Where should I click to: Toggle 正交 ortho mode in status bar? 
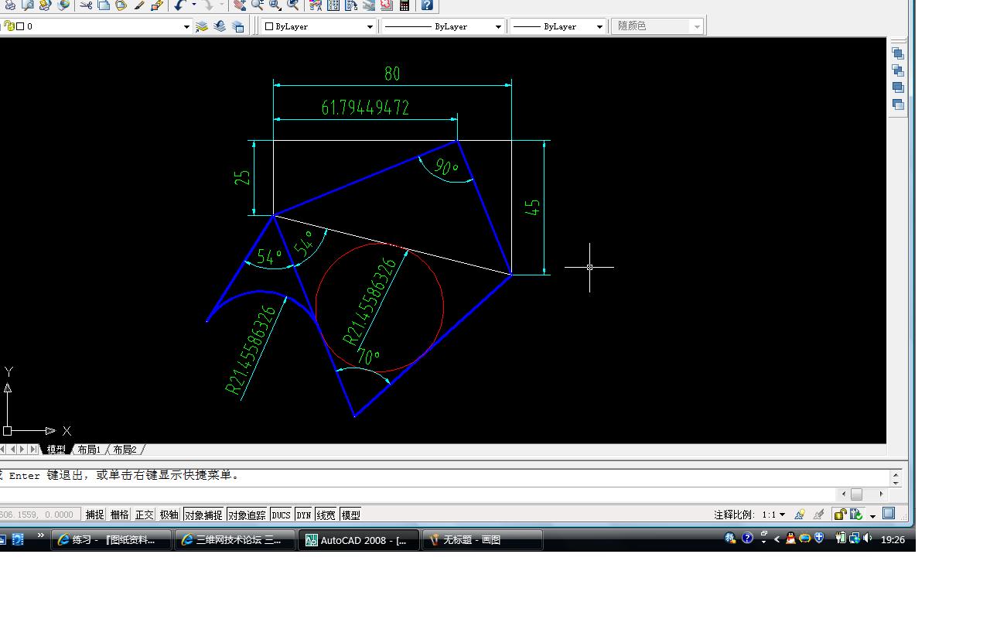tap(144, 515)
